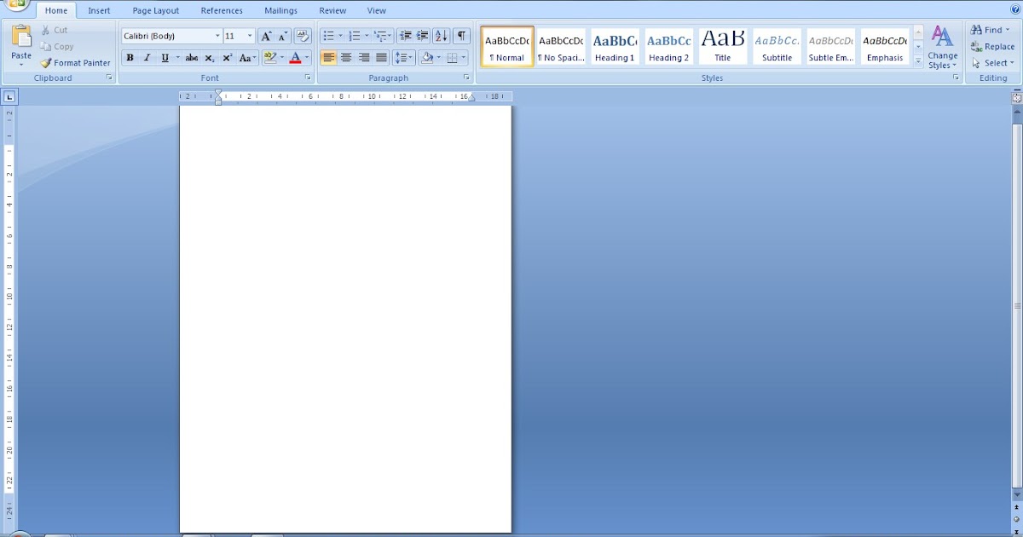Click the Replace button in Editing
1023x537 pixels.
[x=993, y=47]
